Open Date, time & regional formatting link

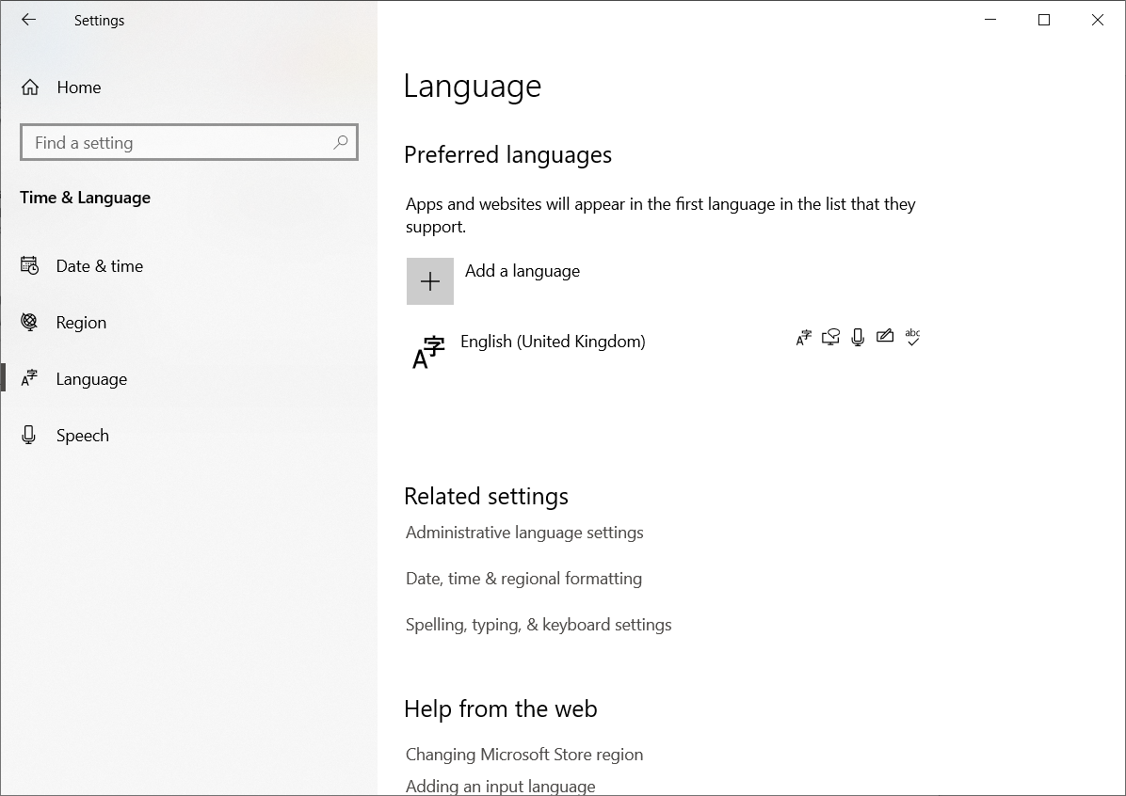523,579
